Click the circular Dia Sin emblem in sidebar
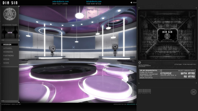 pos(10,14)
